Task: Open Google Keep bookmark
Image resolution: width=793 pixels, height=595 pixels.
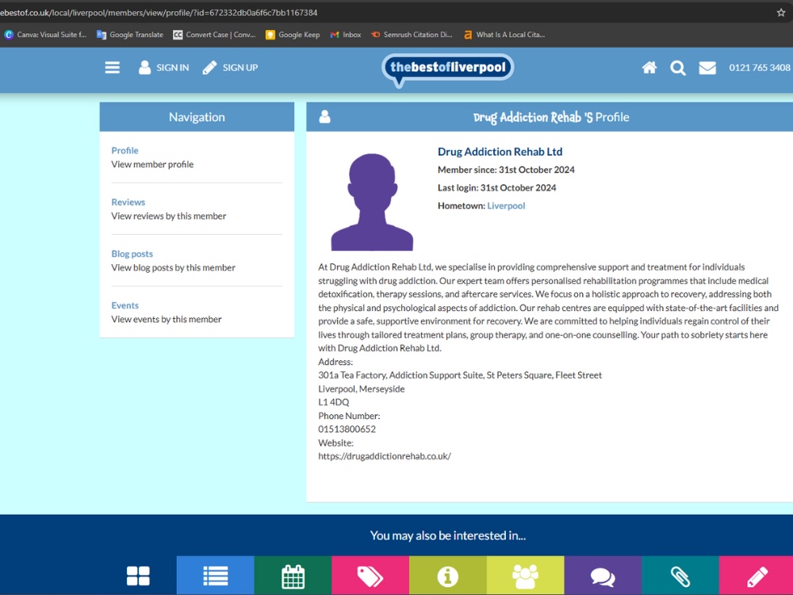Action: click(293, 35)
